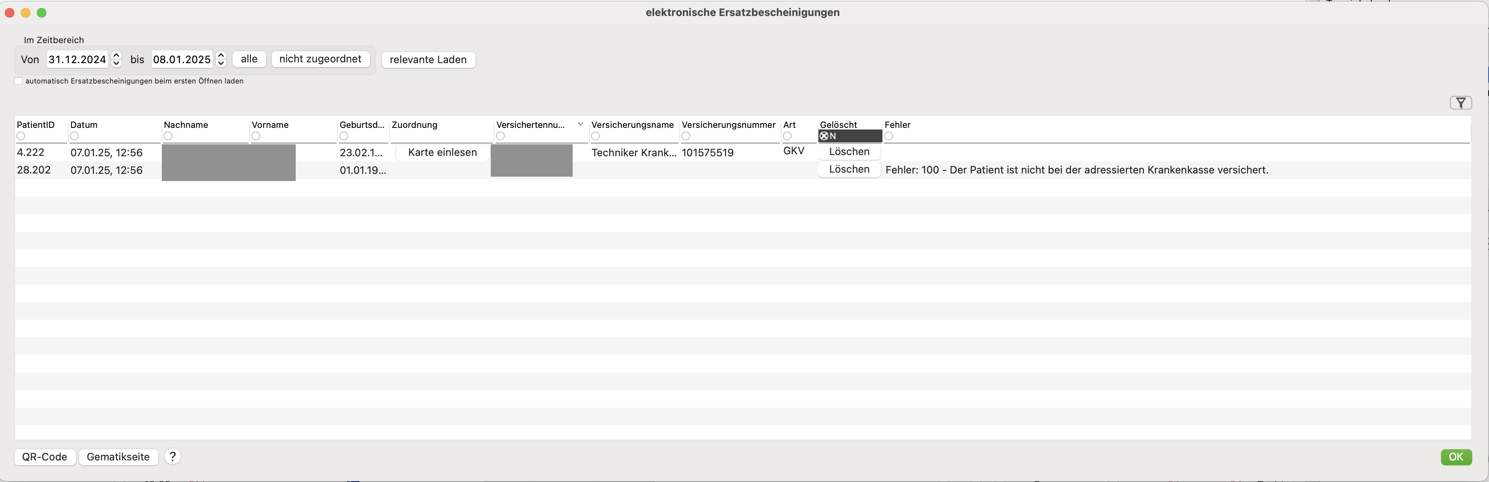The height and width of the screenshot is (482, 1489).
Task: Click the insurance number cell 101575519
Action: [707, 153]
